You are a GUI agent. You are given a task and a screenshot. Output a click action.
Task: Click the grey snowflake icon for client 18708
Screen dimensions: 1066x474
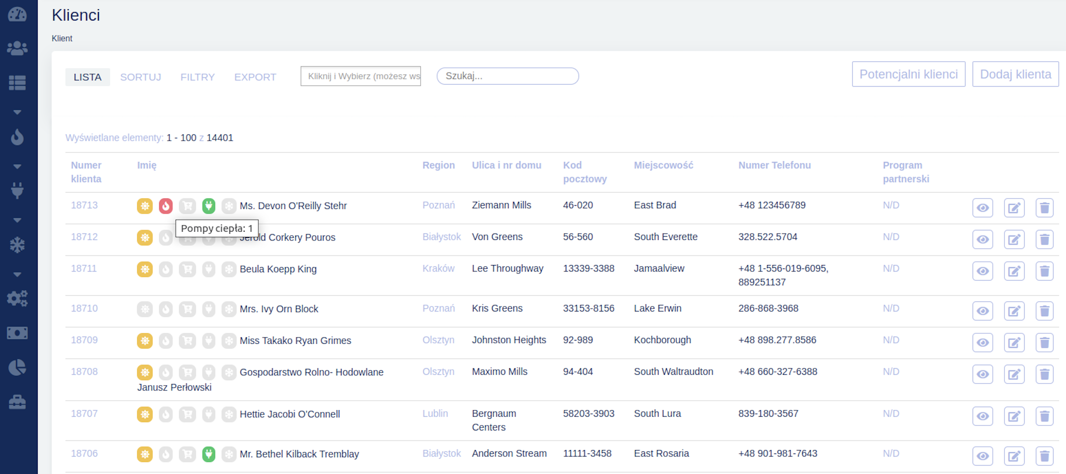[x=229, y=372]
